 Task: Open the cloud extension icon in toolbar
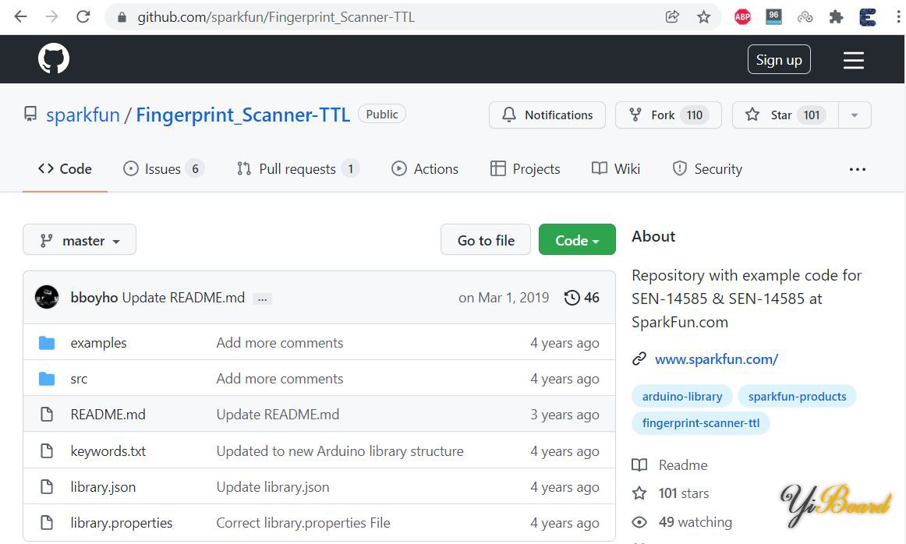(805, 17)
